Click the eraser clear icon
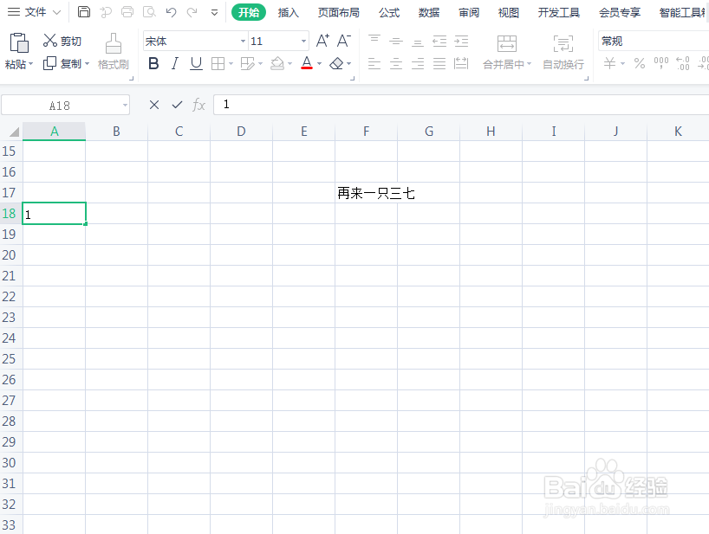The width and height of the screenshot is (709, 534). pos(336,64)
